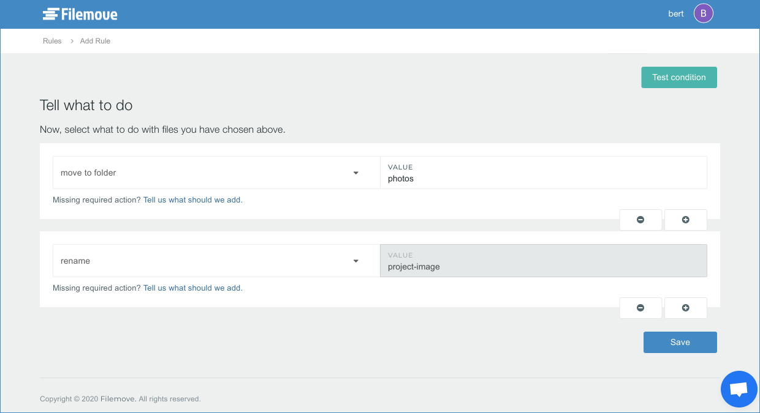
Task: Click the Add Rule breadcrumb
Action: [95, 41]
